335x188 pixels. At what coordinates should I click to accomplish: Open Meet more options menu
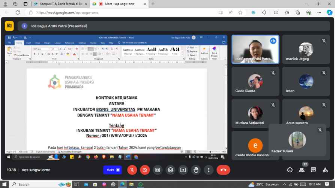[209, 170]
